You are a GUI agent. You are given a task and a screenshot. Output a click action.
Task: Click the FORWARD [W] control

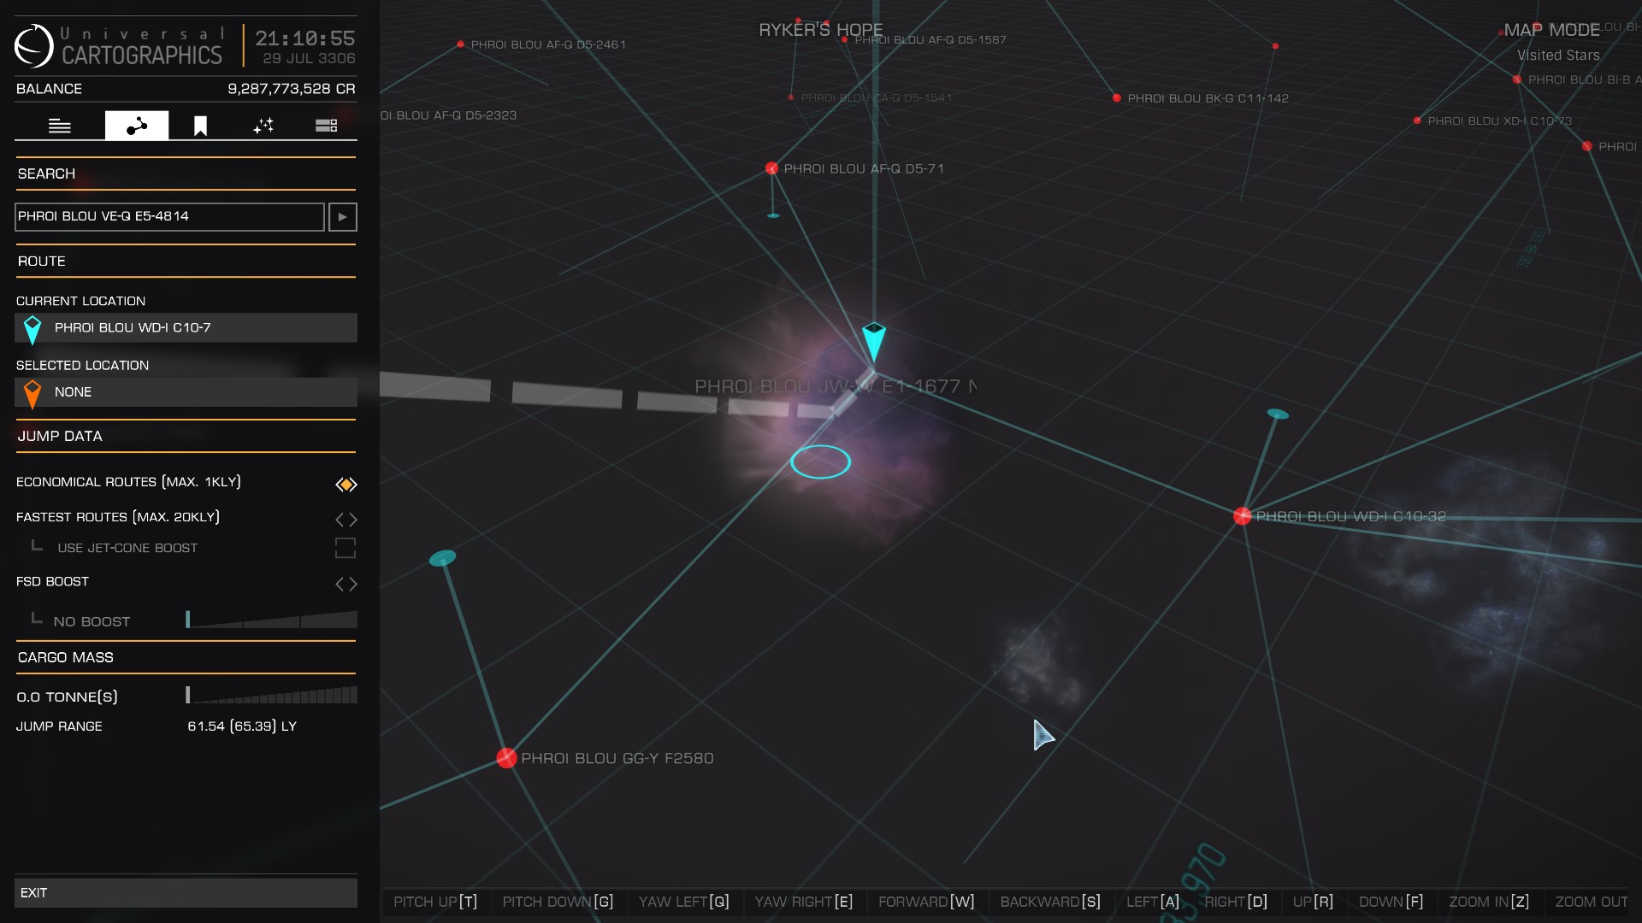tap(926, 902)
